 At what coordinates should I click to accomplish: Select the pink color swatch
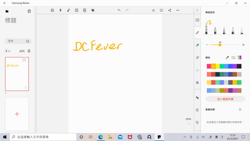[209, 66]
